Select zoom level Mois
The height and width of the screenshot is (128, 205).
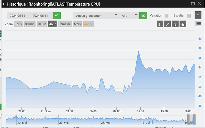(77, 24)
